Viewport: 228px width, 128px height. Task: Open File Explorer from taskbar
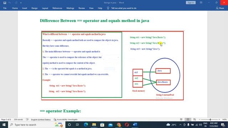[x=94, y=125]
